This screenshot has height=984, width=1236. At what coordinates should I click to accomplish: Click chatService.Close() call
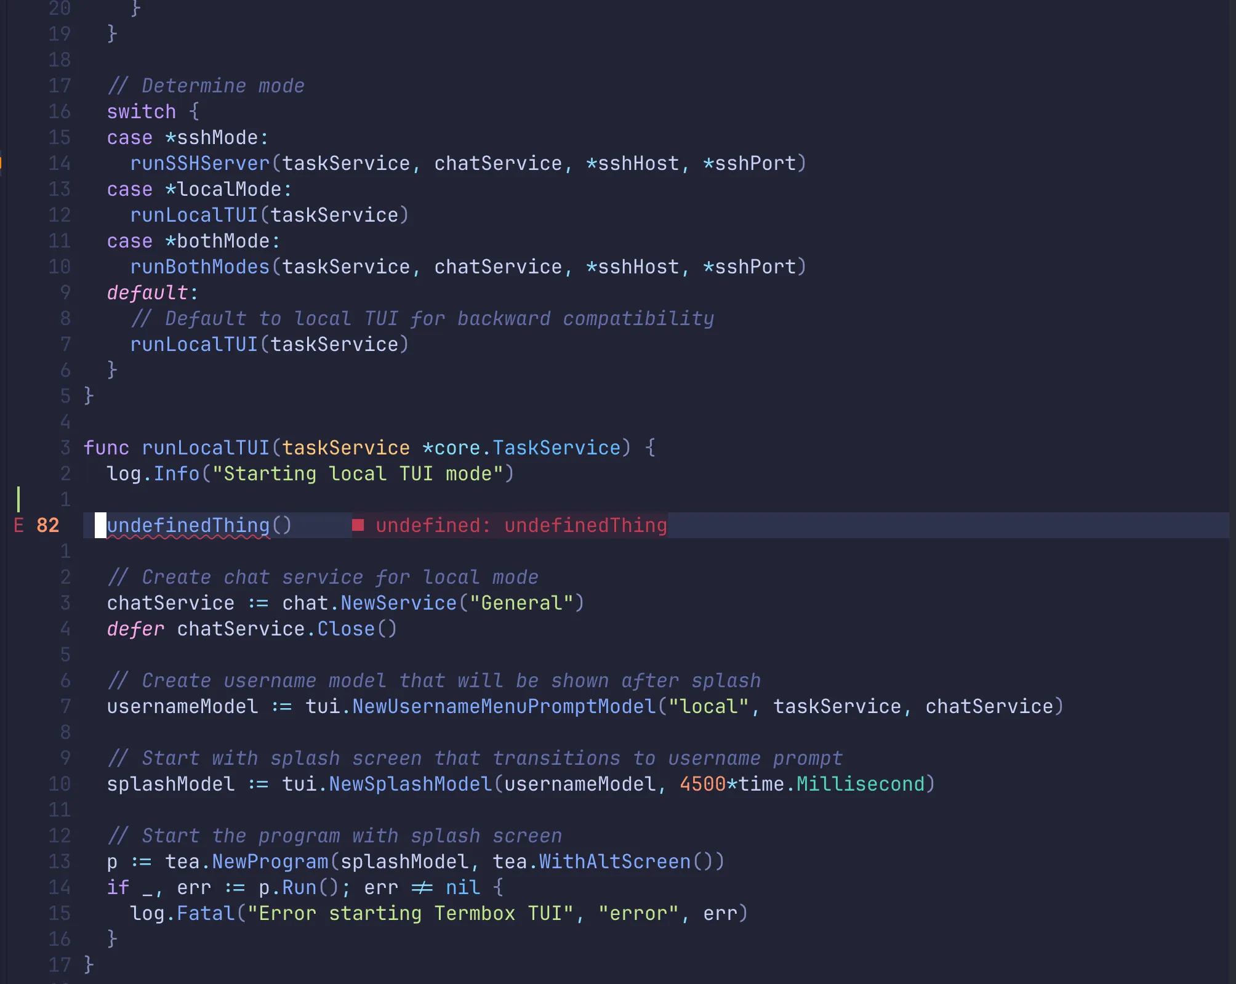287,629
